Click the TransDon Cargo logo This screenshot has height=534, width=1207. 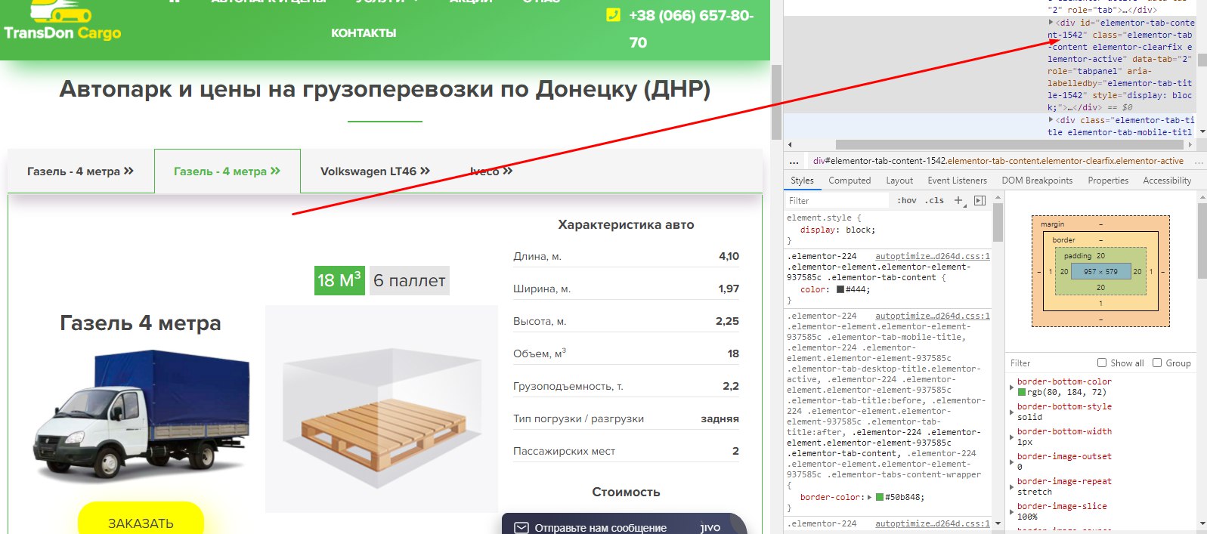62,20
